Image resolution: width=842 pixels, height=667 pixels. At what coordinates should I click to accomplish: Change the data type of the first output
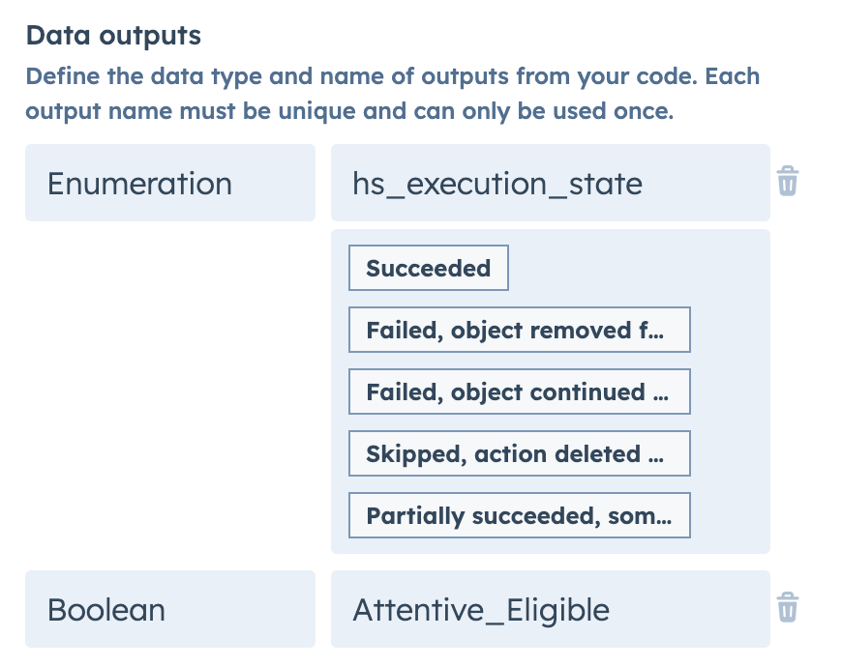(x=170, y=183)
